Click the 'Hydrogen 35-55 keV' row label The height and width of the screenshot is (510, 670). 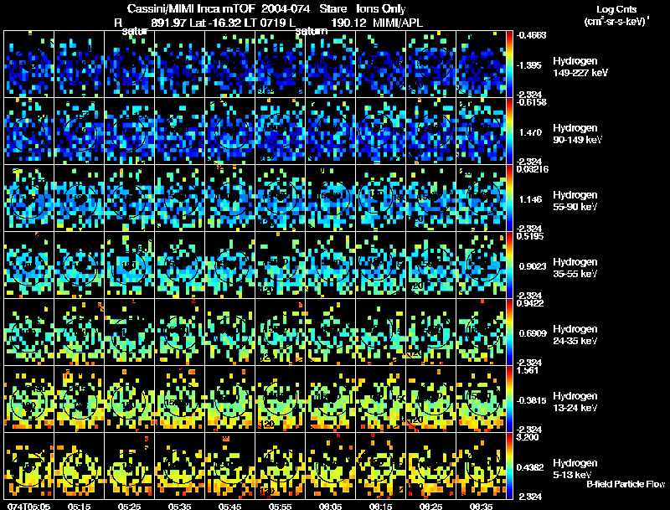point(575,268)
